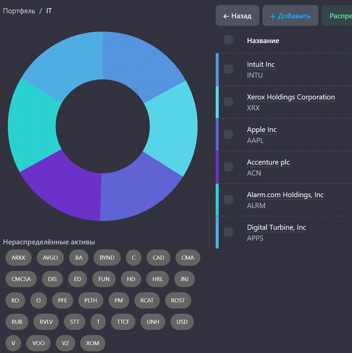Viewport: 352px width, 353px height.
Task: Select the XOM asset chip
Action: tap(93, 343)
